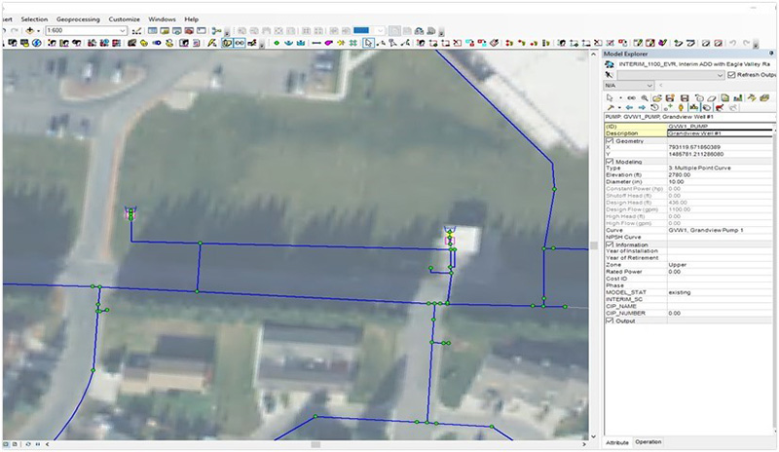Click the report document icon in Model Explorer
Viewport: 779px width, 452px height.
(724, 98)
